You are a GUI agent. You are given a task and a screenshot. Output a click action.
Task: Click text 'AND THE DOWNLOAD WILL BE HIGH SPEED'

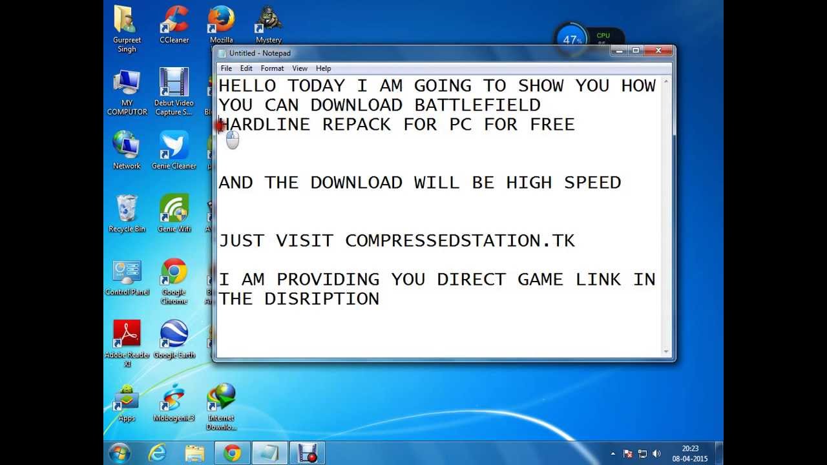[420, 183]
